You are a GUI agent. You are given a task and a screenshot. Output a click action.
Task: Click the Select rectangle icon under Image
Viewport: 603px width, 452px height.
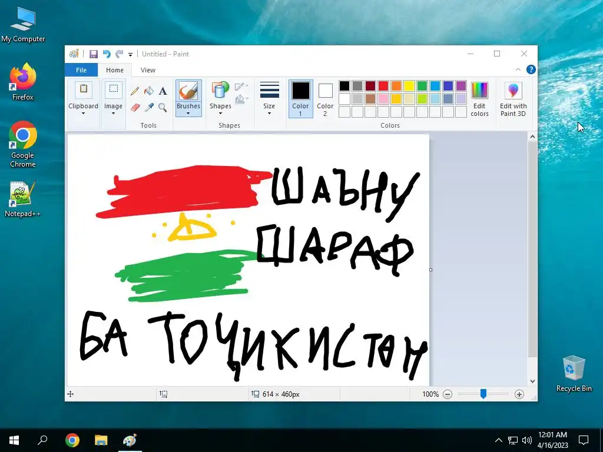click(x=114, y=89)
